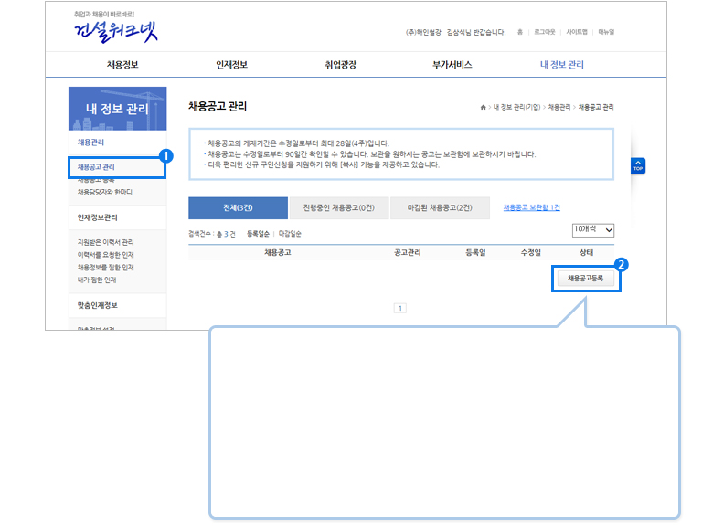This screenshot has width=713, height=528.
Task: Click the 건설워크넷 logo
Action: coord(115,29)
